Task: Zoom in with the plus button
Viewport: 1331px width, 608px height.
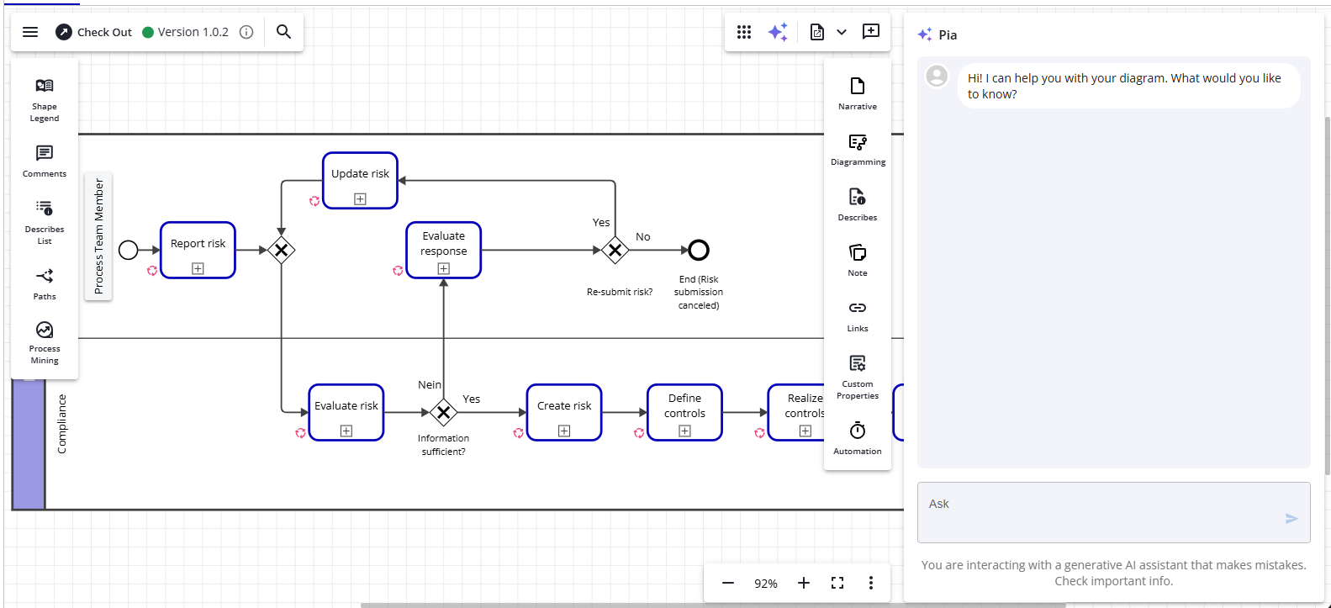Action: (x=804, y=583)
